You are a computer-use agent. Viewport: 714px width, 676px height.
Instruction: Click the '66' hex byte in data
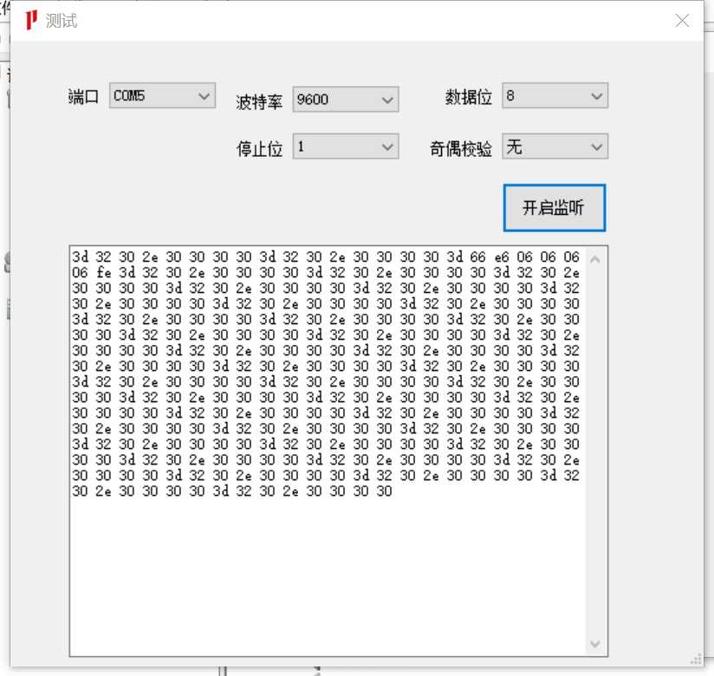coord(477,257)
